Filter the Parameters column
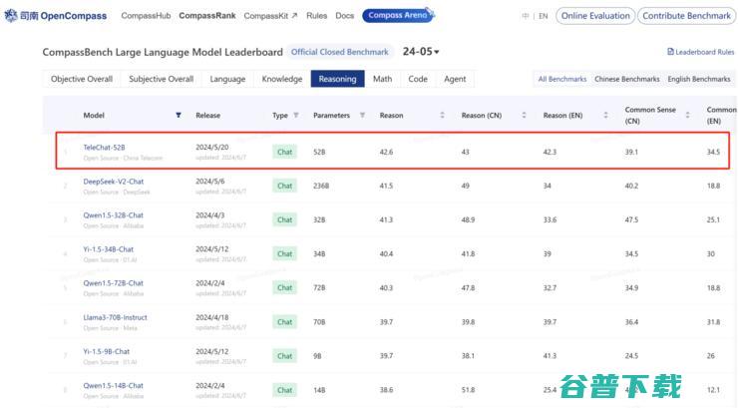Viewport: 738px width, 408px height. pos(362,116)
